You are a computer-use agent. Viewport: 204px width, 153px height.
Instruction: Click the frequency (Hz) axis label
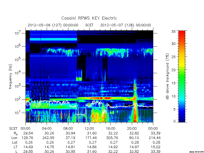[10, 76]
